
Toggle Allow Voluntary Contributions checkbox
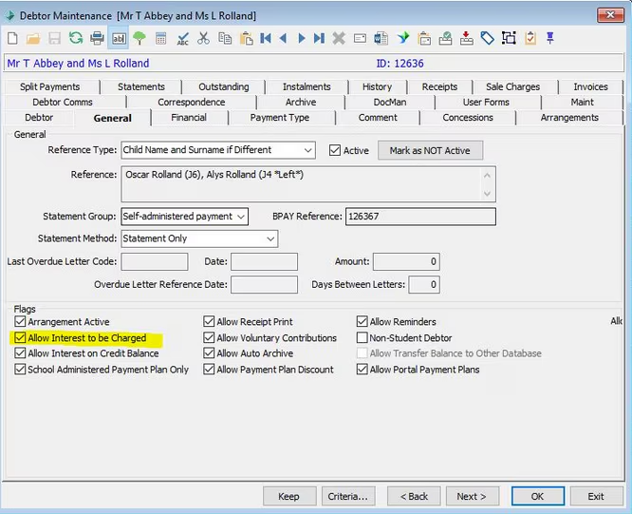tap(209, 337)
